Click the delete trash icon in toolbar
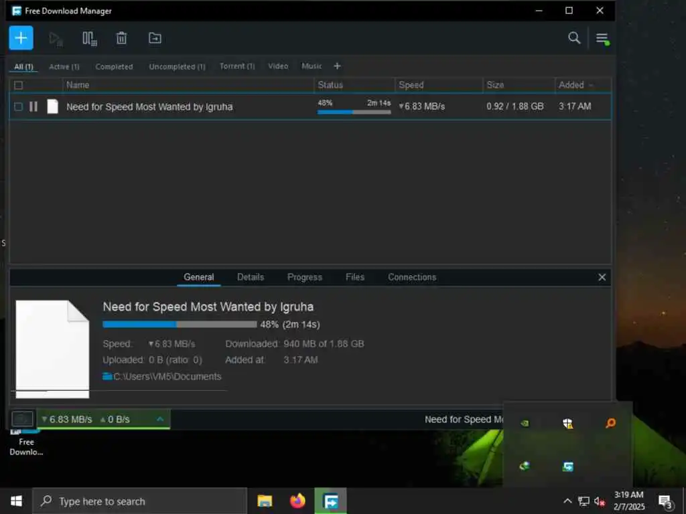This screenshot has width=686, height=514. pos(122,38)
